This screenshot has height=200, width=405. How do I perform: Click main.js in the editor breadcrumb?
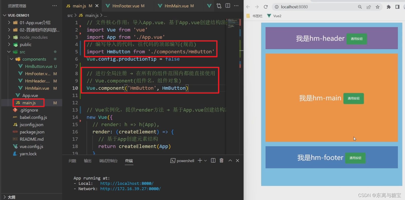(x=92, y=15)
